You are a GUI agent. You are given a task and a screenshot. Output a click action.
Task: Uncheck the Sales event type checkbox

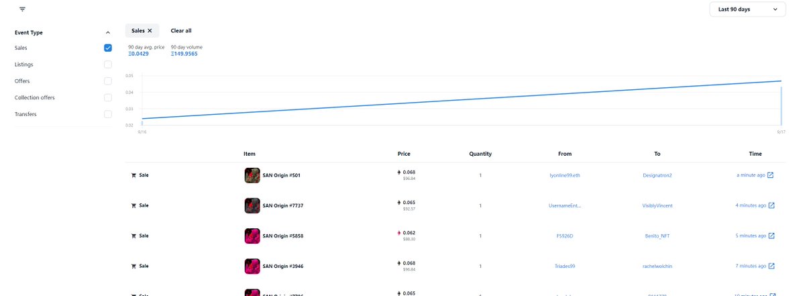(x=107, y=48)
